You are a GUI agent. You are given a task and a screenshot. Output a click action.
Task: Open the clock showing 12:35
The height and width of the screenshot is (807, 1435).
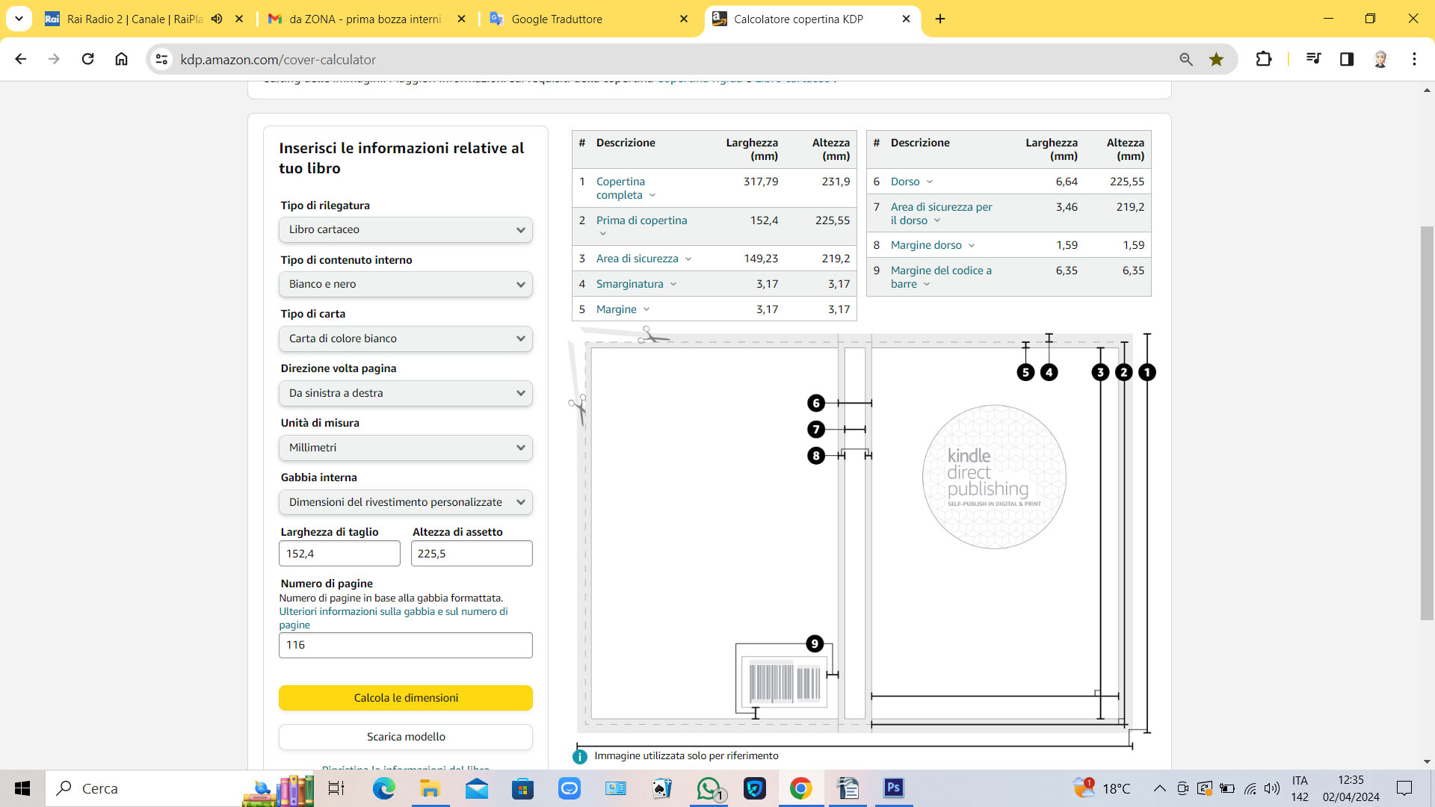1351,788
